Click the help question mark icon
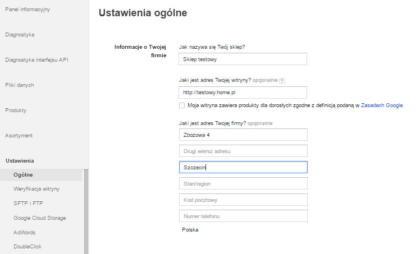The height and width of the screenshot is (254, 416). click(x=282, y=81)
